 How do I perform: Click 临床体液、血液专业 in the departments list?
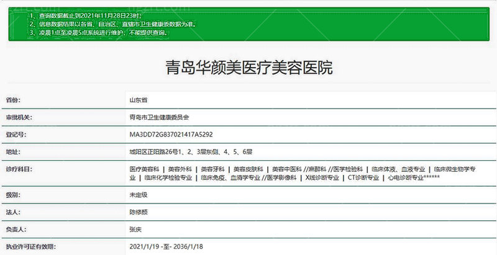coord(398,169)
